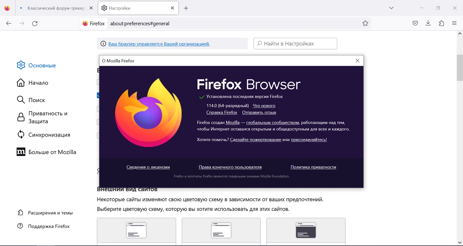Click the forward navigation arrow
This screenshot has width=463, height=246.
pos(22,23)
